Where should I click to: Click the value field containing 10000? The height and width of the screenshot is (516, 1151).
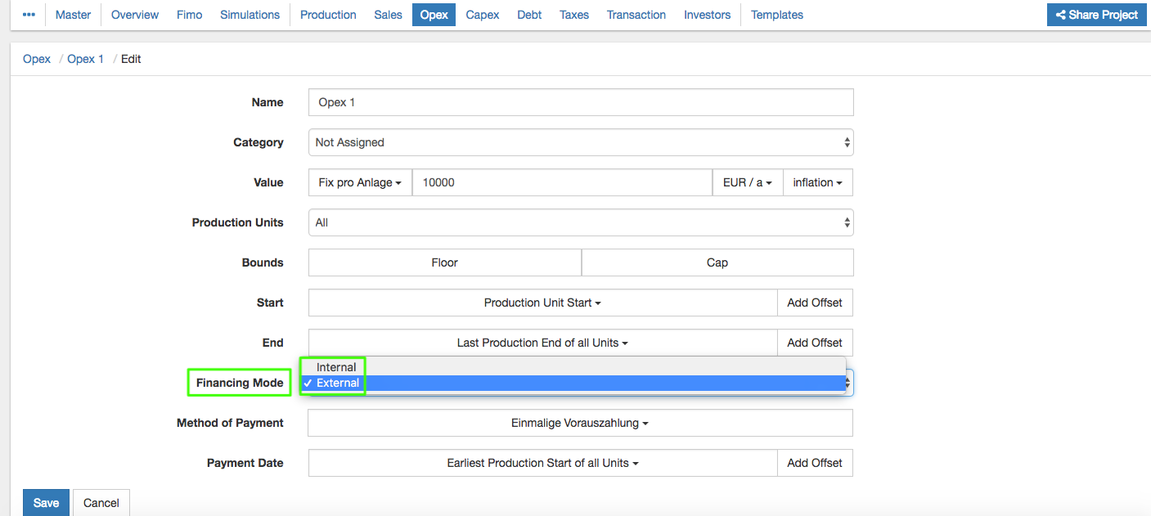pos(562,182)
